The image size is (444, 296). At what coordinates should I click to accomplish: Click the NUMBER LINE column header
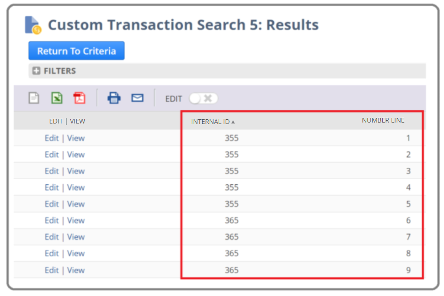[383, 120]
